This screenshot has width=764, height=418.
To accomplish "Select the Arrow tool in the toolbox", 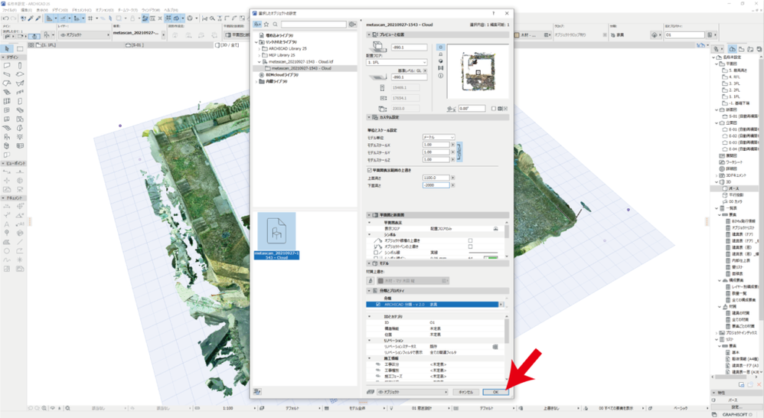I will click(7, 49).
